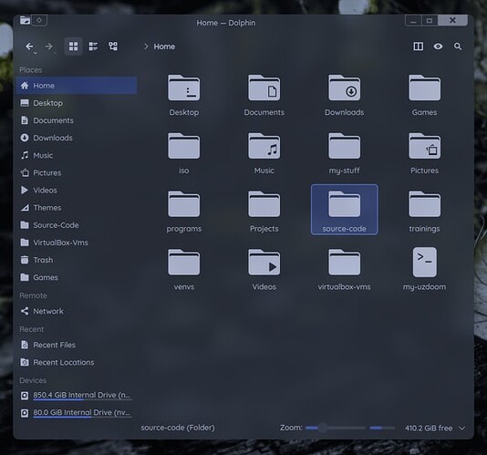This screenshot has height=455, width=487.
Task: Select the my-stuff folder icon
Action: 344,146
